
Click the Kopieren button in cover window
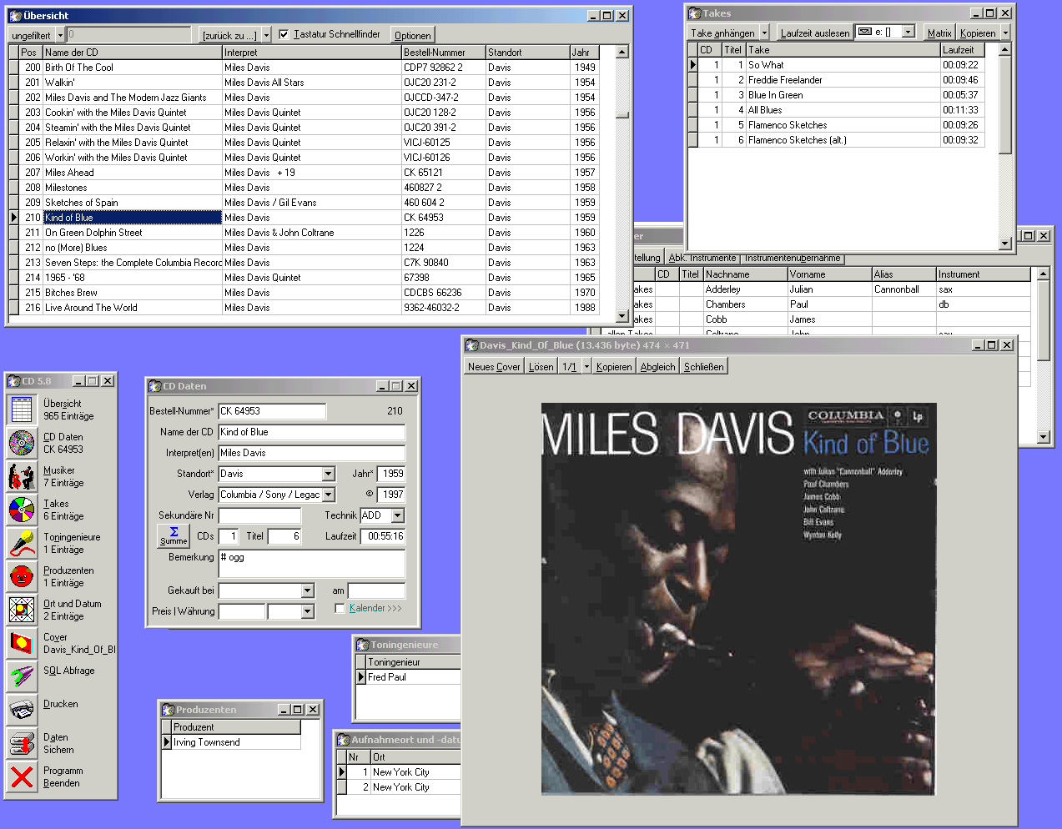(x=614, y=366)
